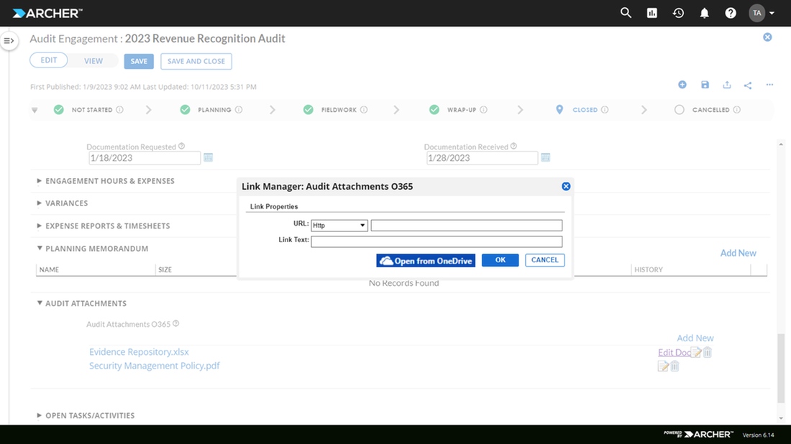Open calendar for Documentation Requested
Viewport: 791px width, 444px height.
pos(208,158)
